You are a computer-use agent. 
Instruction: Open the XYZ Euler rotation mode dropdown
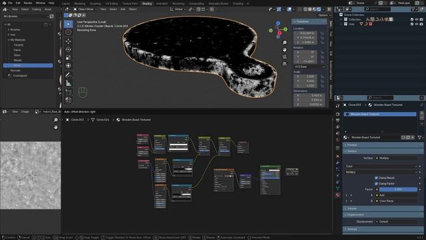(309, 67)
